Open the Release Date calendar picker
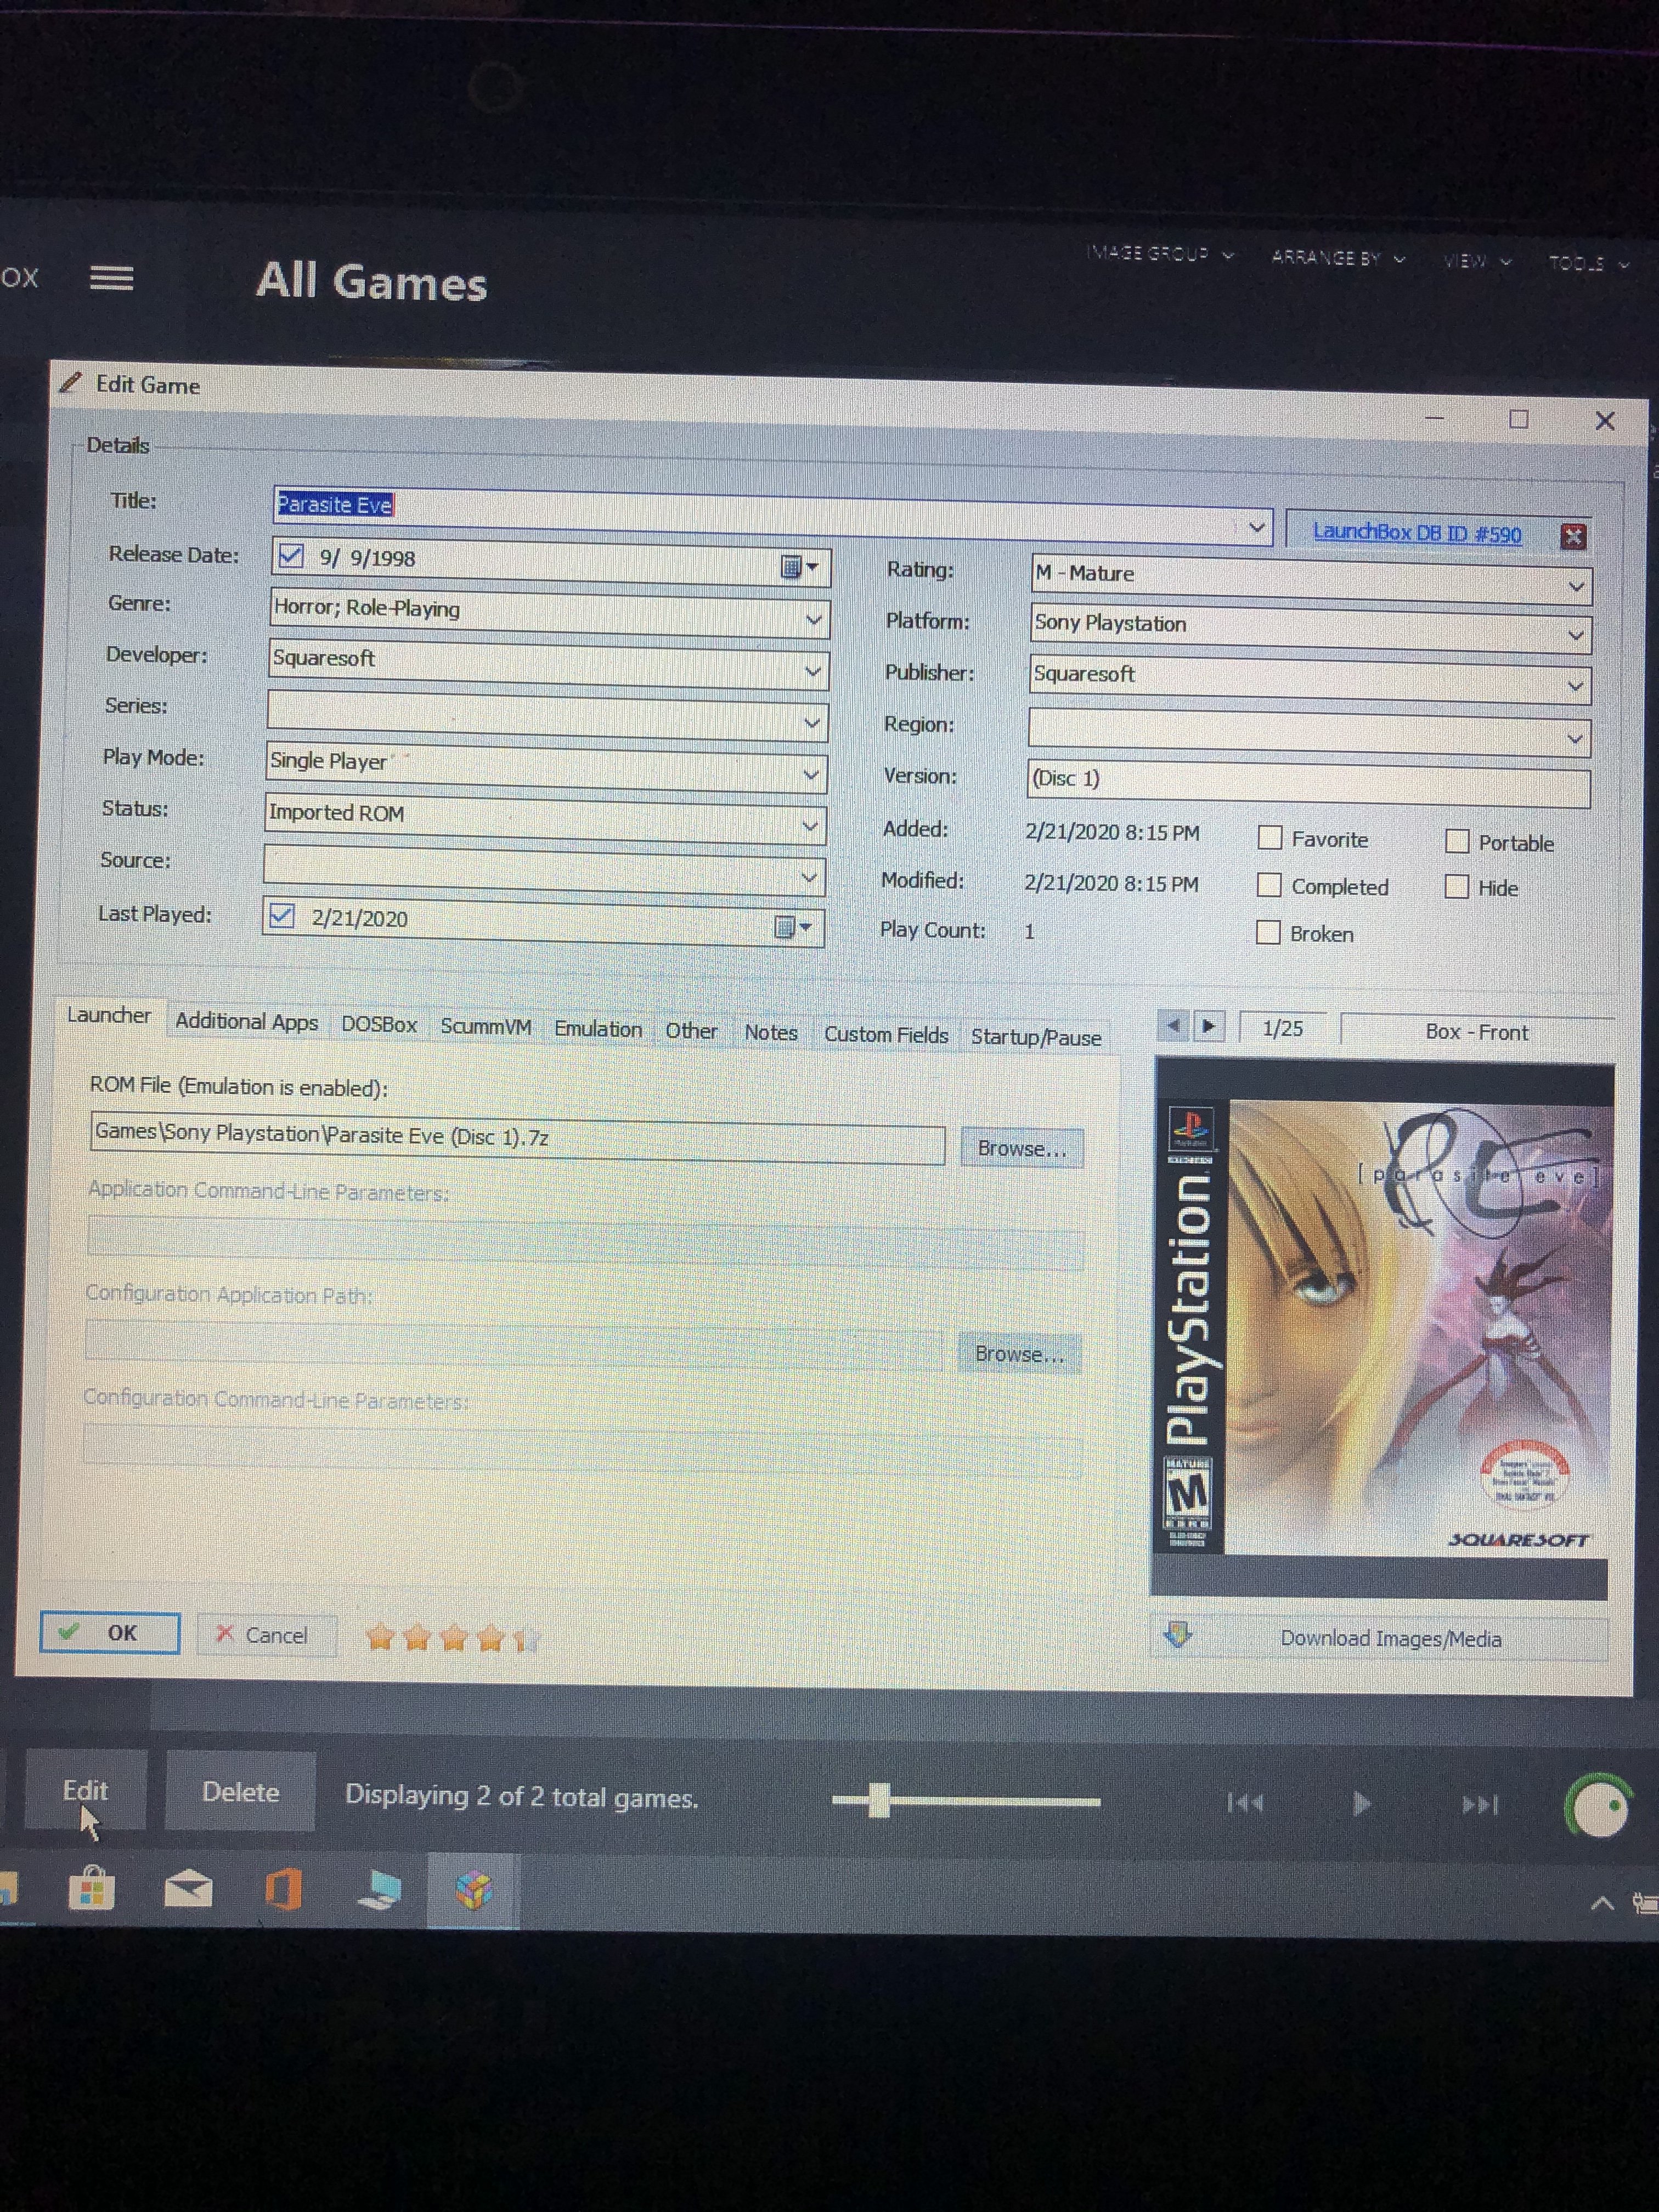This screenshot has width=1659, height=2212. (x=798, y=567)
